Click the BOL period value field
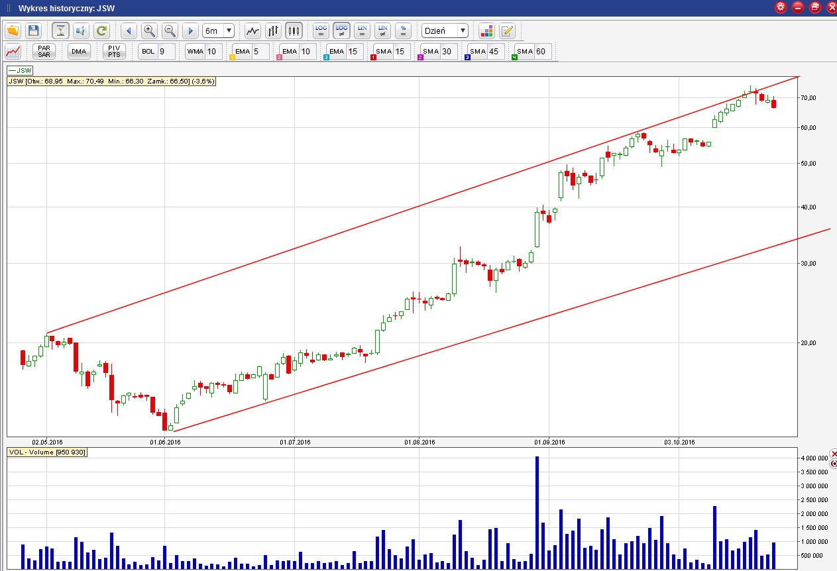Viewport: 837px width, 571px height. pos(166,51)
